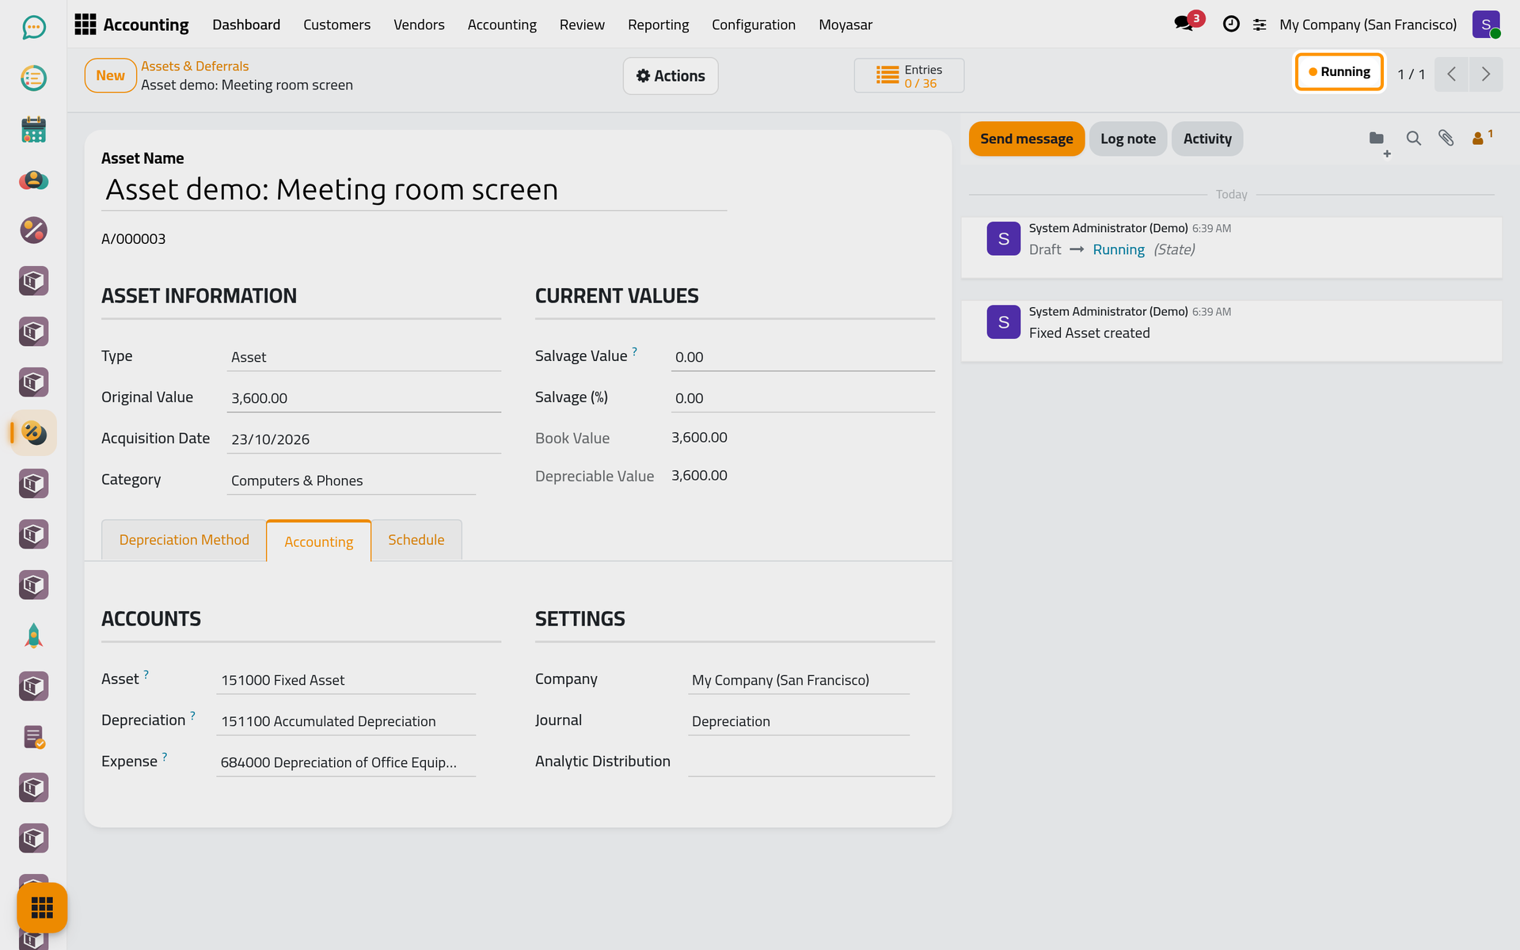
Task: Open the Depreciation account dropdown 151100
Action: [346, 721]
